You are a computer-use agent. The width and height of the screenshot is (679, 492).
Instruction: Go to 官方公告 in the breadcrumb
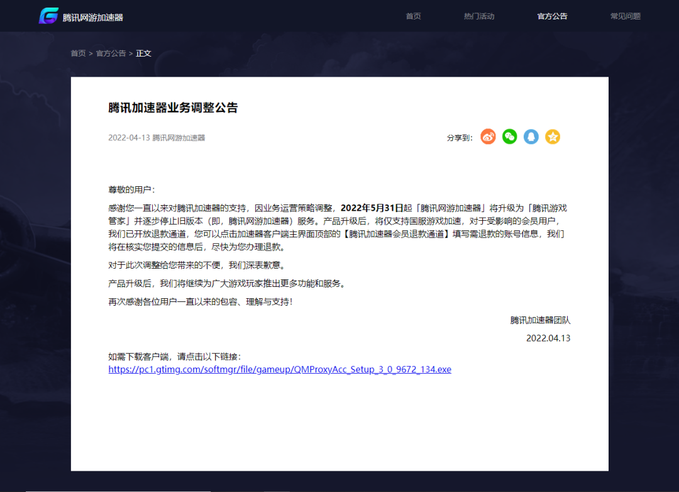click(x=111, y=53)
